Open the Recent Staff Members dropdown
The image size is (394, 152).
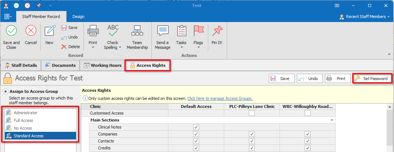364,17
